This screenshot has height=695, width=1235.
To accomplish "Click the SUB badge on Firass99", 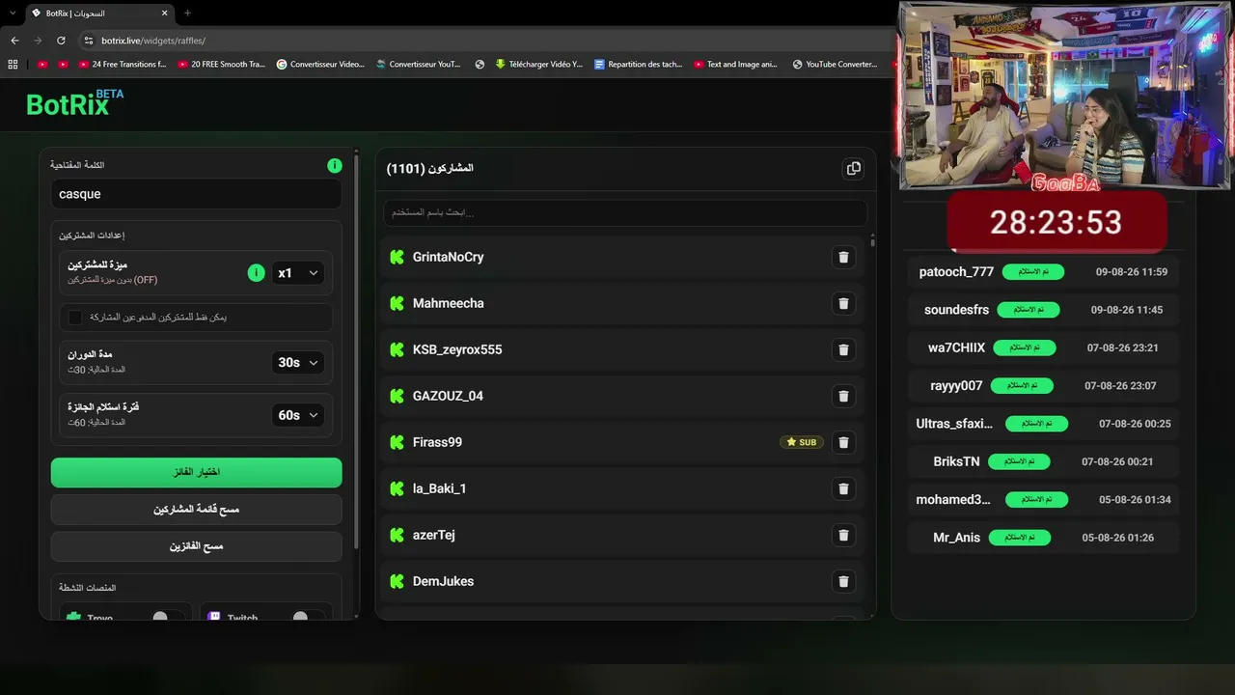I will tap(802, 442).
